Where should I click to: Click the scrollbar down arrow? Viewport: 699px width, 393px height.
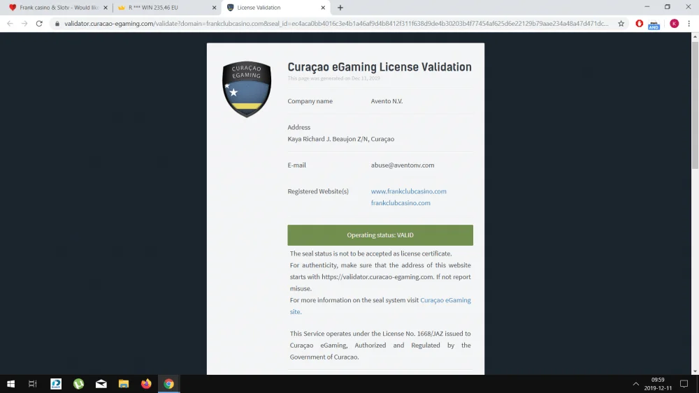695,371
